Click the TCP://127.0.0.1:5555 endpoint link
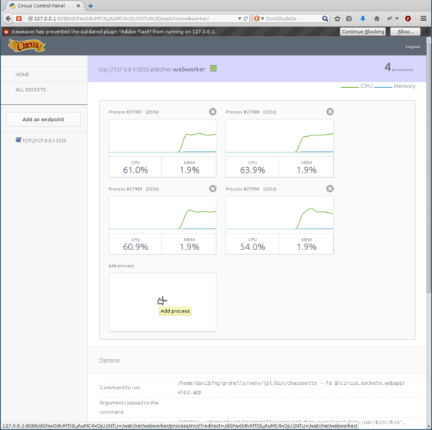The image size is (432, 430). [44, 140]
